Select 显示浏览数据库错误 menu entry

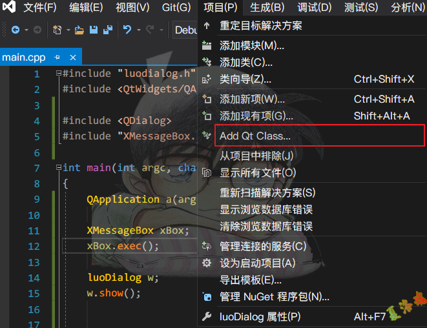tap(312, 210)
